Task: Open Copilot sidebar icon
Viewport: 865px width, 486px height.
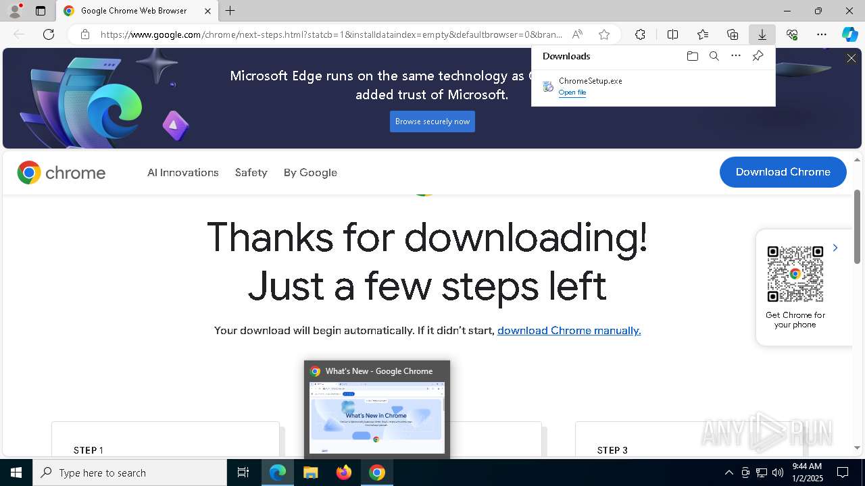Action: point(850,34)
